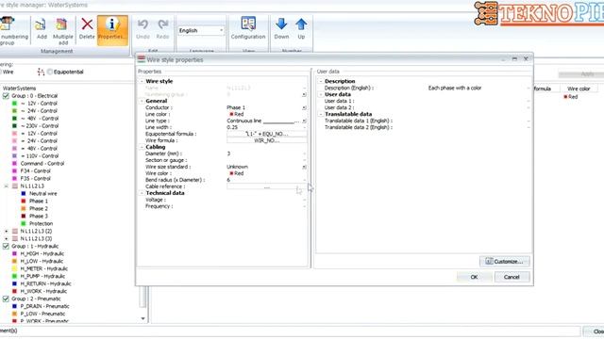Click OK in Wire style properties
The width and height of the screenshot is (604, 339).
[474, 277]
